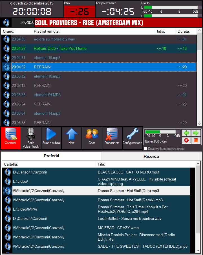Switch to the Ricerca tab
Viewport: 203px width, 255px height.
[151, 156]
